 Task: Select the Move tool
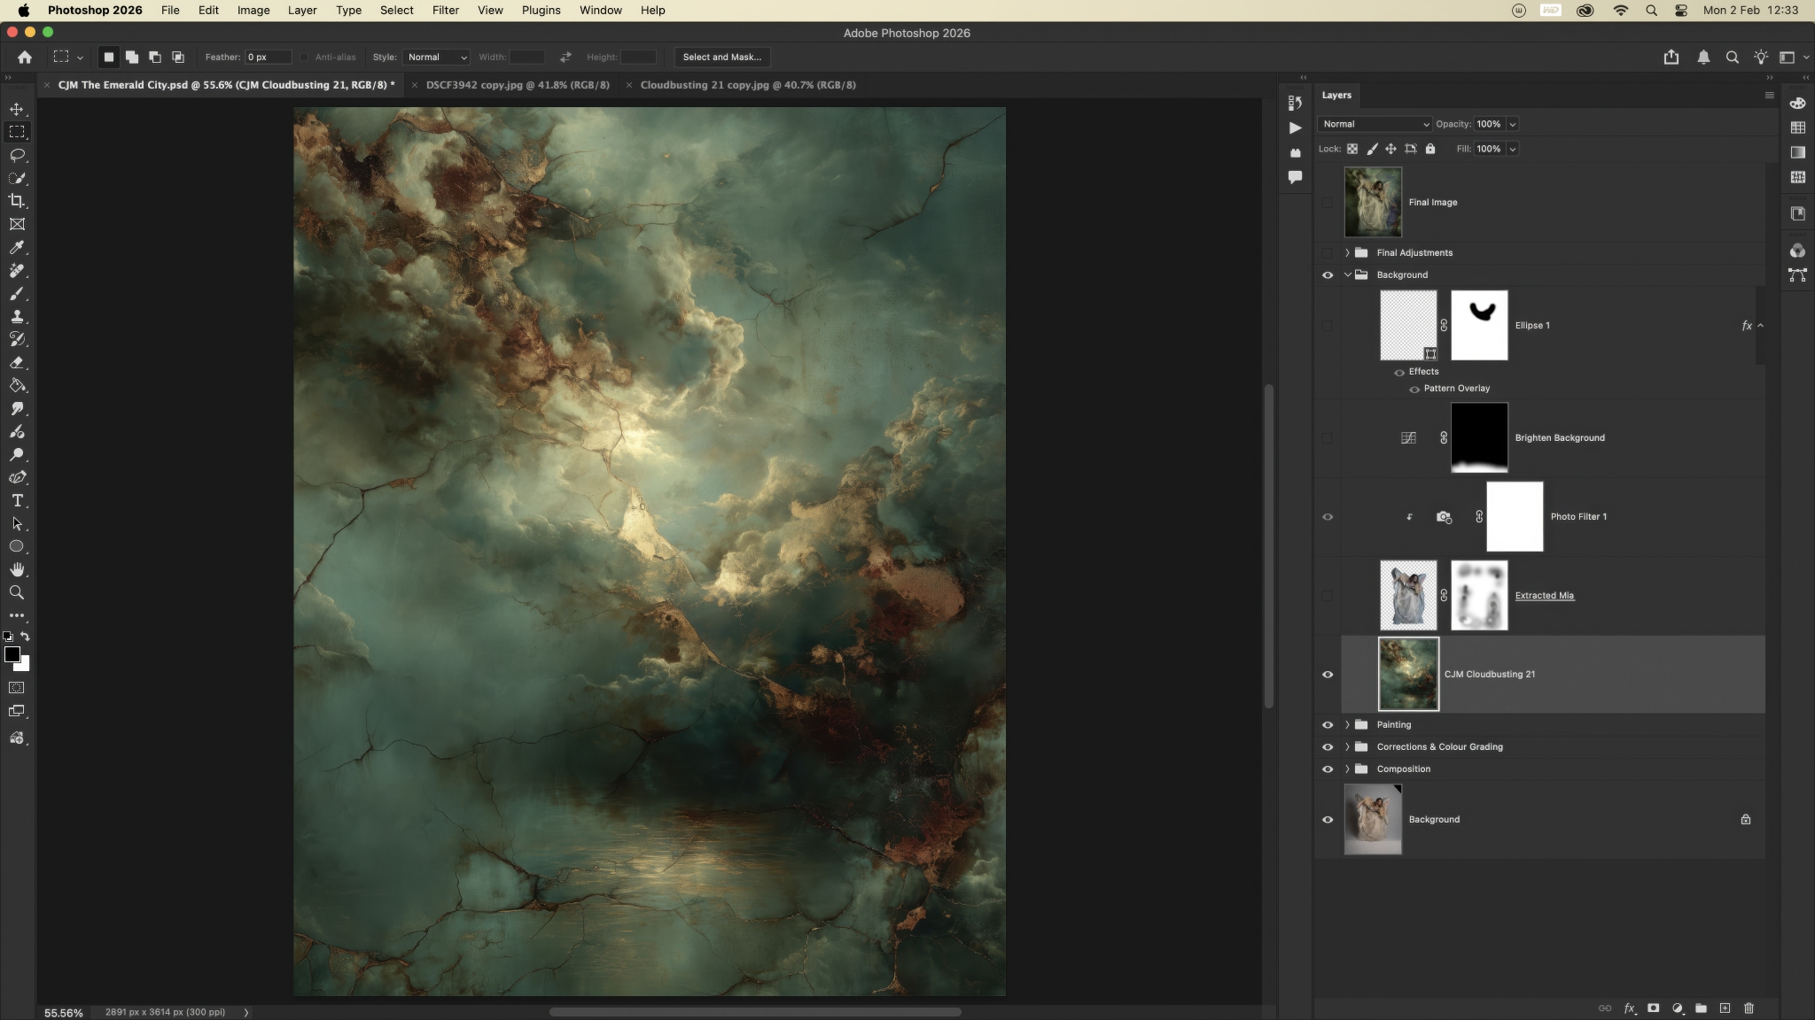(17, 109)
